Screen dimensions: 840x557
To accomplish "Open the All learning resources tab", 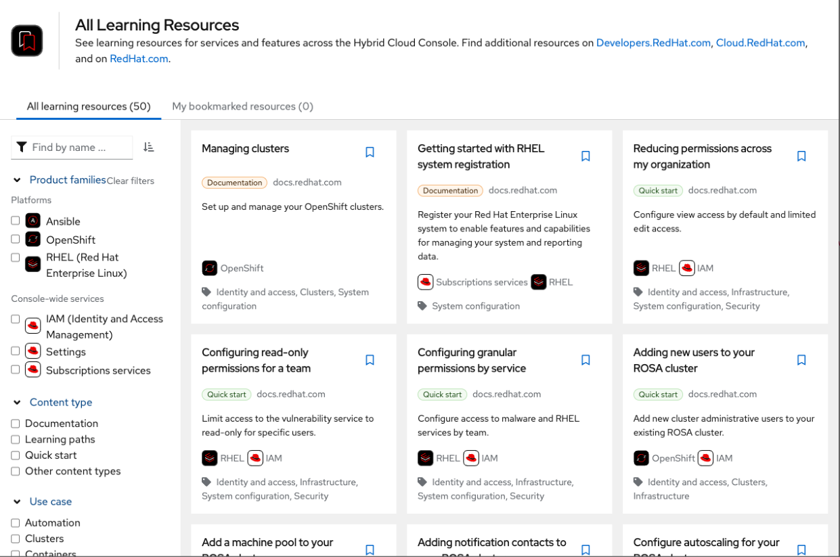I will 89,106.
